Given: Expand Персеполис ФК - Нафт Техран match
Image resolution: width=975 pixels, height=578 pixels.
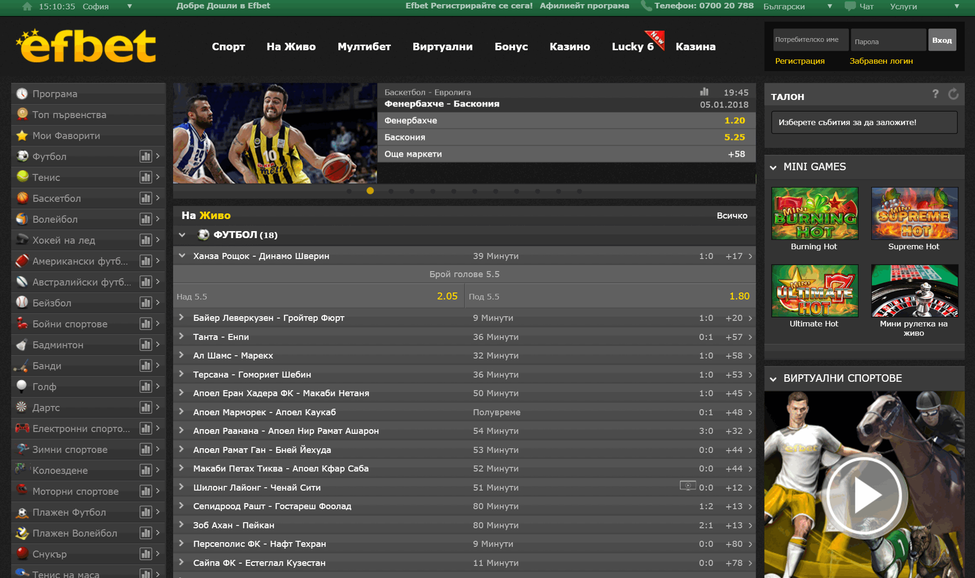Looking at the screenshot, I should click(x=182, y=543).
